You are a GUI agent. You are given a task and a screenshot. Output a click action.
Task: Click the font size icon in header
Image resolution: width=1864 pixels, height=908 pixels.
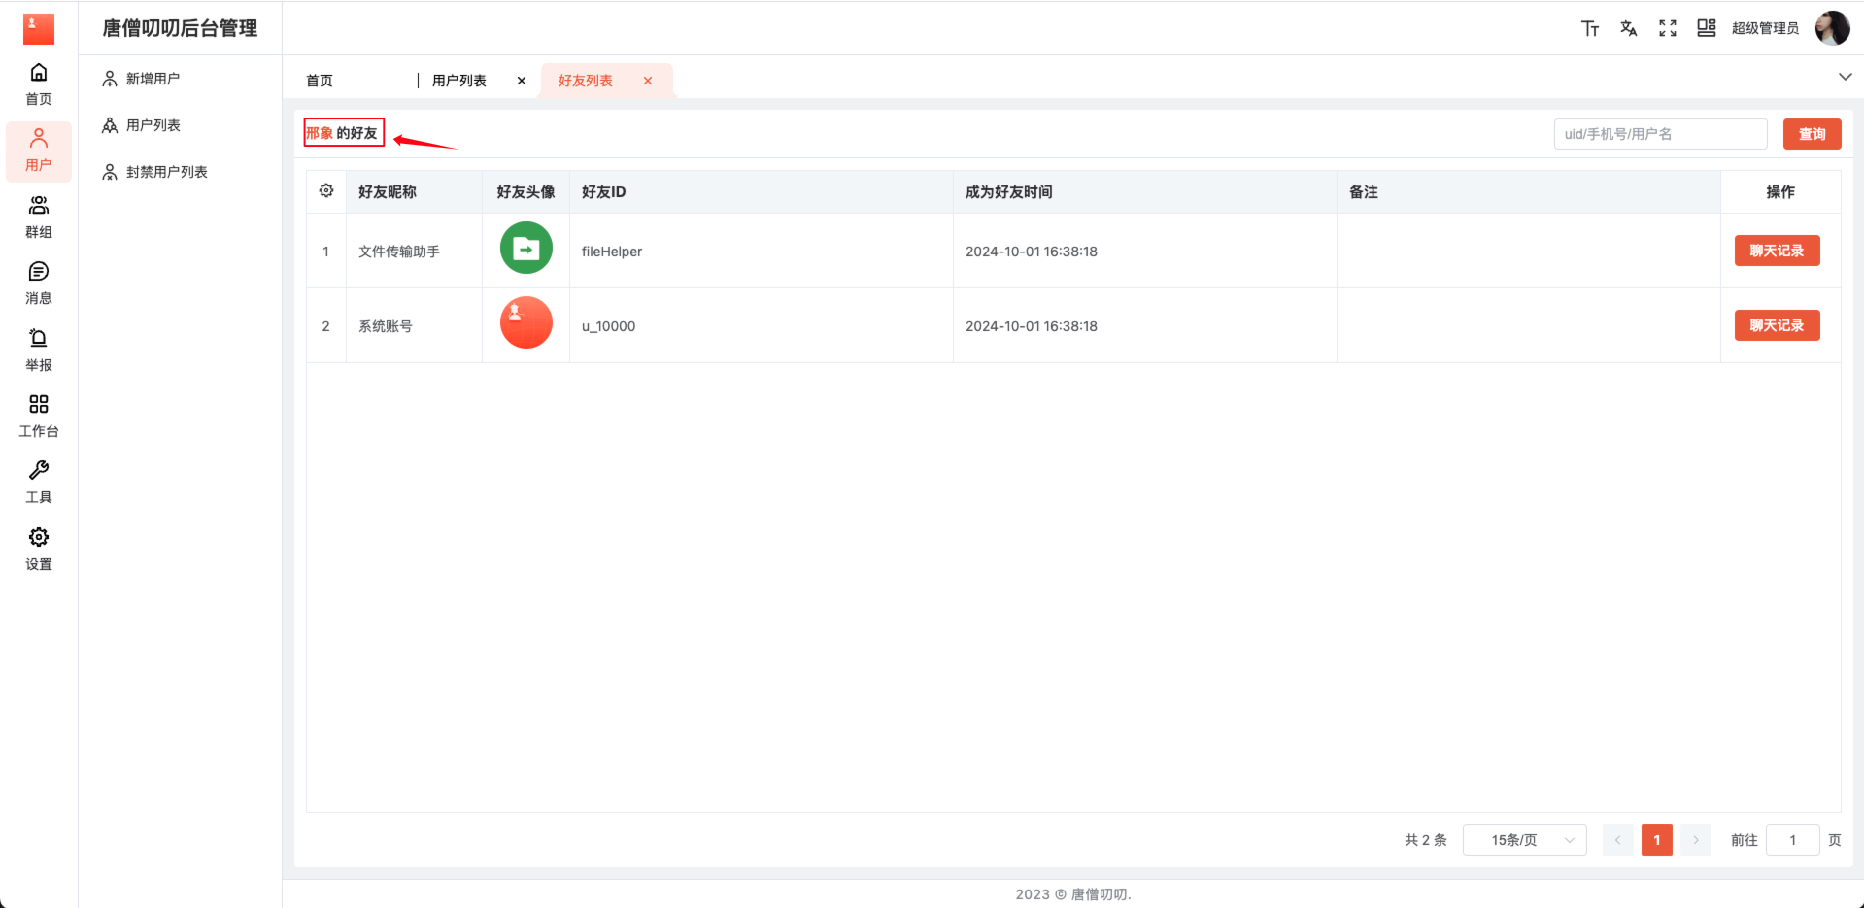pyautogui.click(x=1589, y=28)
